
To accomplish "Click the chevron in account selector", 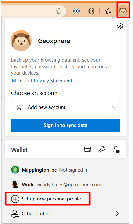I will click(x=114, y=107).
